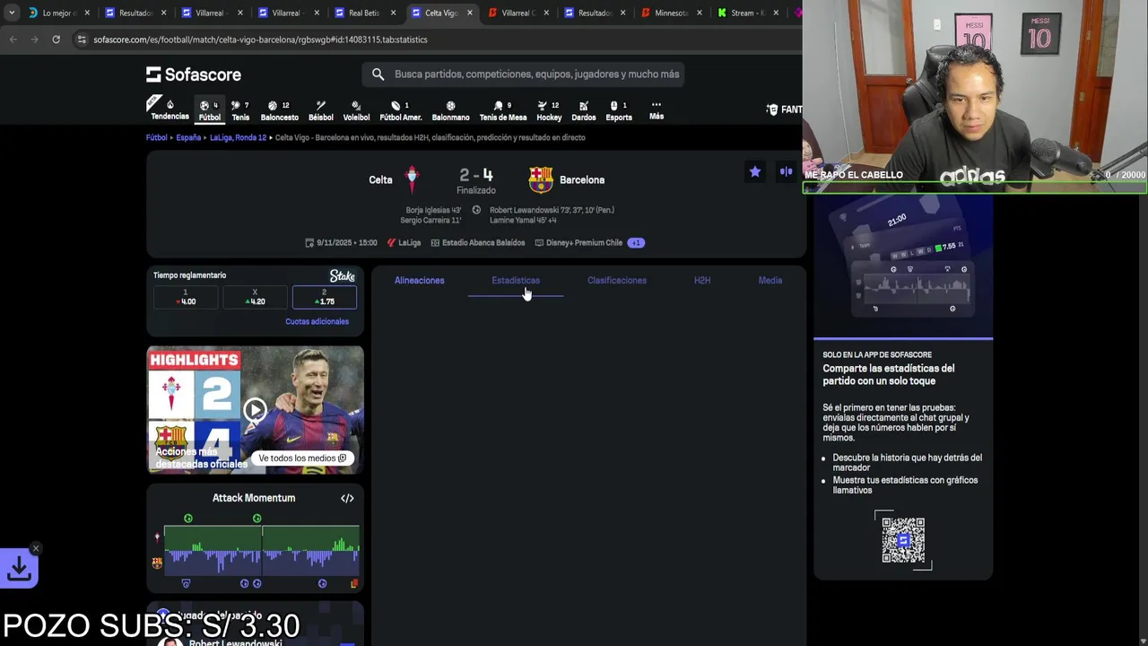The width and height of the screenshot is (1148, 646).
Task: Select the Esports icon
Action: pyautogui.click(x=618, y=110)
